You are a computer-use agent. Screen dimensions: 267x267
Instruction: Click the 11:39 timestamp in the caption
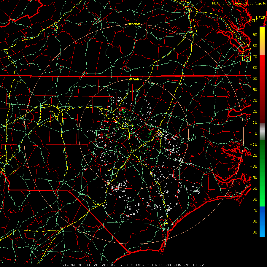pyautogui.click(x=199, y=265)
